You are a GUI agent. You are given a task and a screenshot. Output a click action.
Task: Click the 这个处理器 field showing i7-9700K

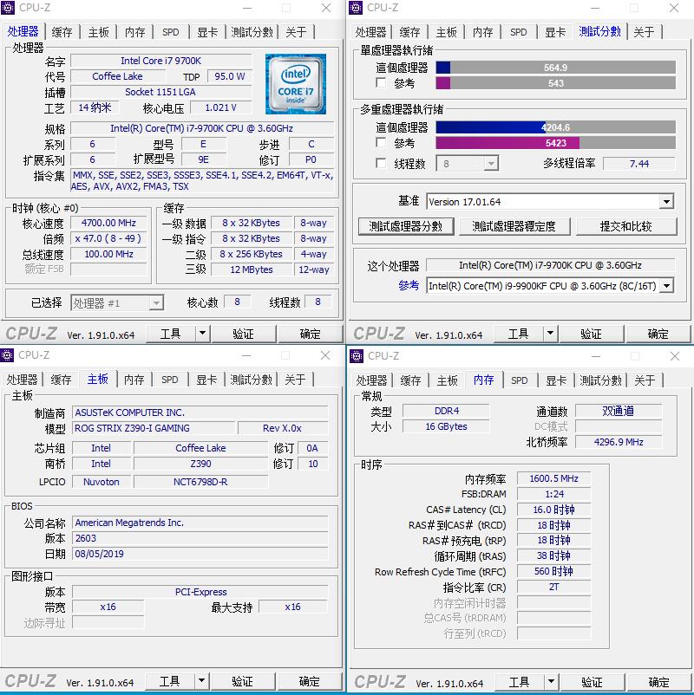point(549,267)
